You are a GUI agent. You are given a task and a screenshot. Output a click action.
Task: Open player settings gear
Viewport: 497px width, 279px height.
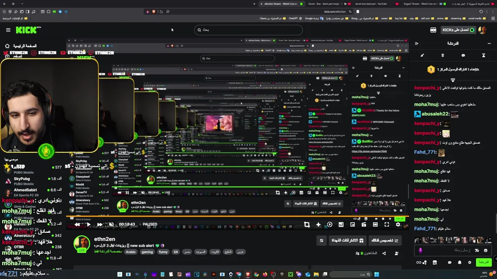[x=398, y=224]
